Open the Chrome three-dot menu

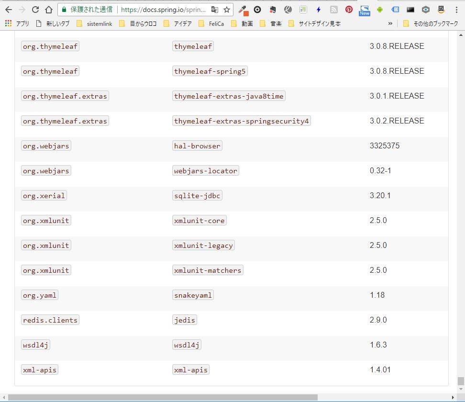click(456, 10)
